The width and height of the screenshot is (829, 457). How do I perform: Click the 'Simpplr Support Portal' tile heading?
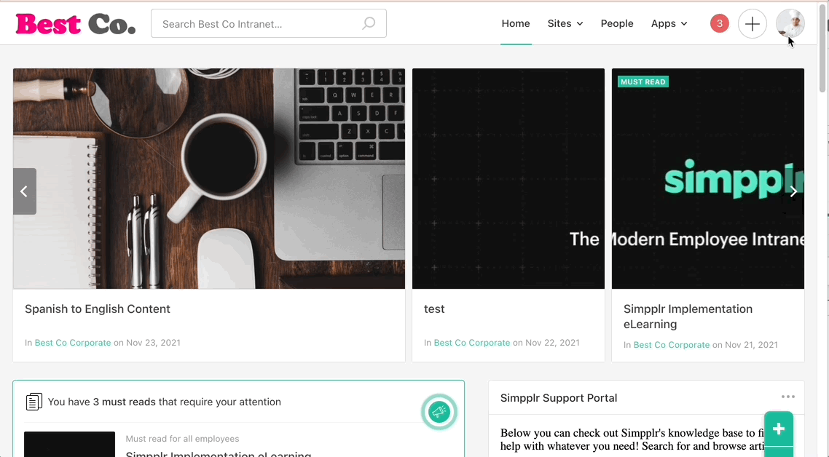tap(558, 398)
